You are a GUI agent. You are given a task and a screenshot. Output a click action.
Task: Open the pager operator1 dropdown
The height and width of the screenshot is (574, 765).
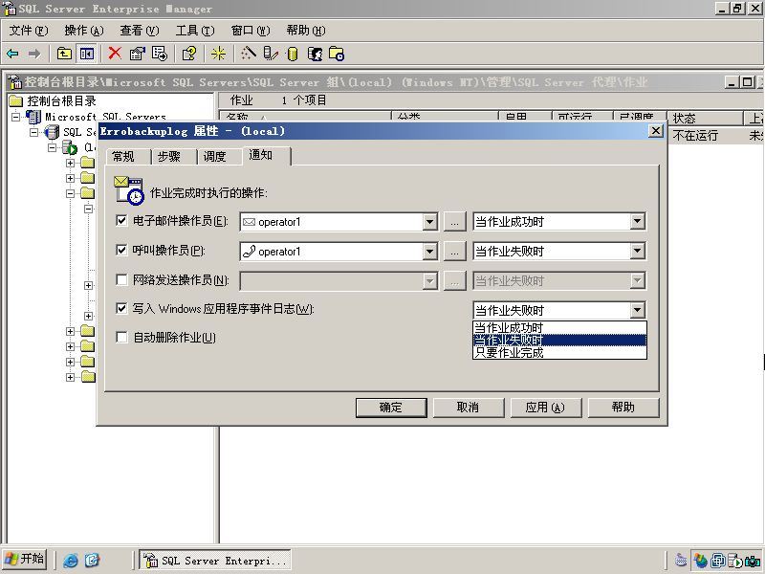pos(429,252)
